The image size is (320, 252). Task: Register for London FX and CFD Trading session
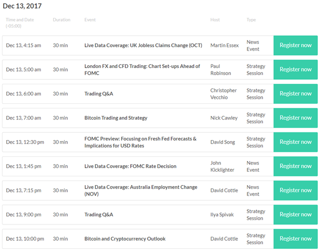(x=295, y=70)
